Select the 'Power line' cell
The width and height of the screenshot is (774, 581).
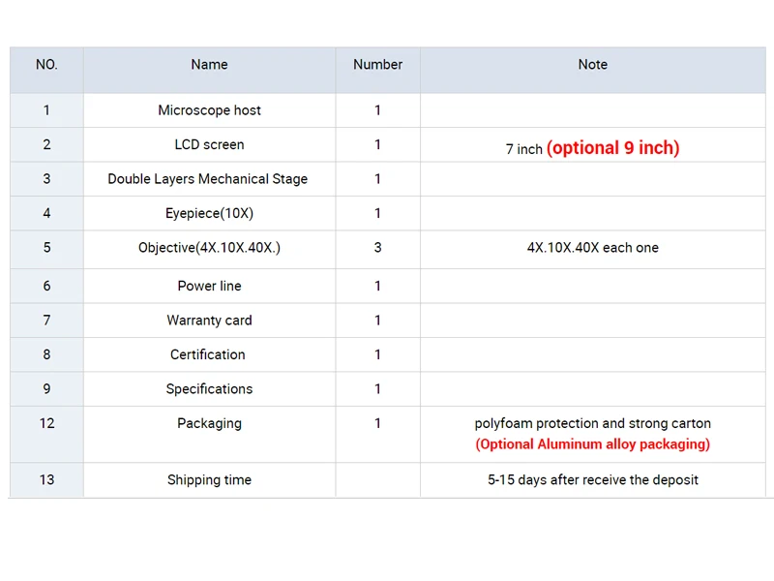click(209, 286)
